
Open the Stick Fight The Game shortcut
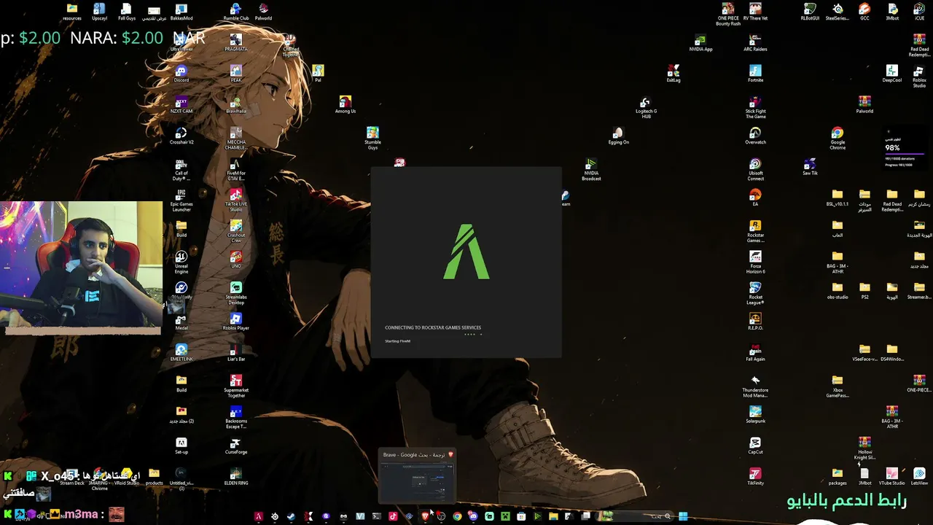coord(755,107)
